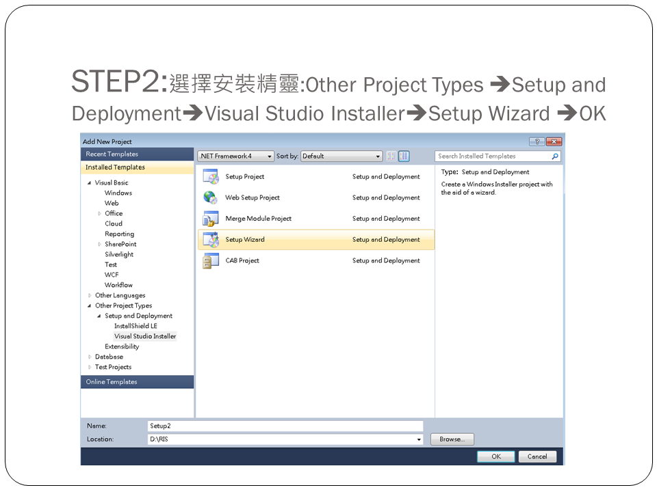Select Visual Studio Installer in the tree
The width and height of the screenshot is (657, 492).
coord(145,336)
